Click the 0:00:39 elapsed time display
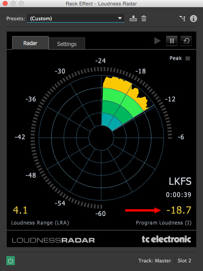 pyautogui.click(x=179, y=195)
